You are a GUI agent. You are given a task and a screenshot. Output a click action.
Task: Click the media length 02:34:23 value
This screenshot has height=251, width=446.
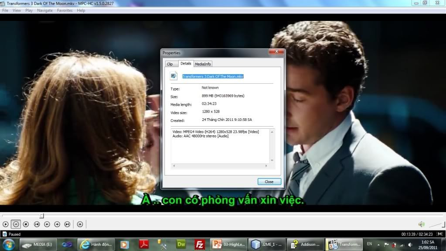[x=209, y=104]
